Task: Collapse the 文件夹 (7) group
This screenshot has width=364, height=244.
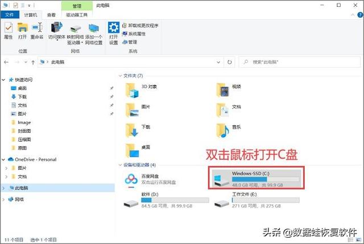Action: click(x=120, y=76)
